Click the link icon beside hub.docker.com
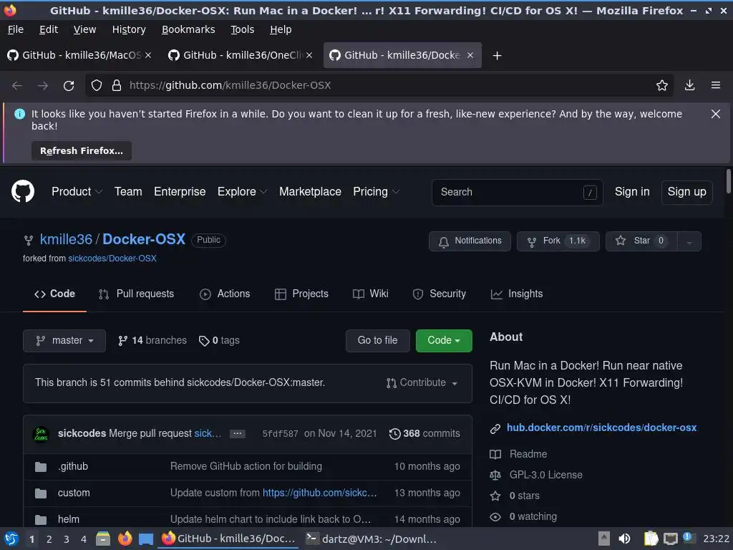This screenshot has height=550, width=733. [495, 428]
